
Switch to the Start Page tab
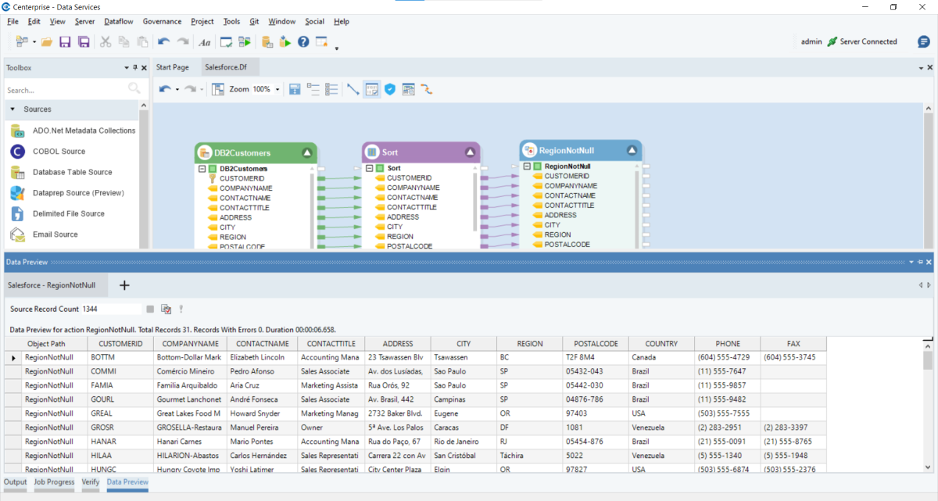click(x=172, y=67)
